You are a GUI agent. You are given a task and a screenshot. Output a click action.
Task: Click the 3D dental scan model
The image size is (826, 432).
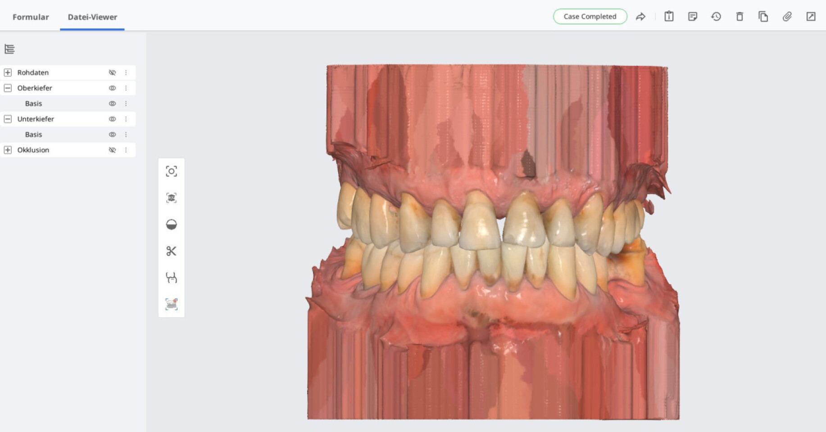coord(493,243)
